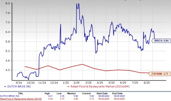Click the 6.4 y-axis label
The image size is (171, 101).
[x=8, y=32]
